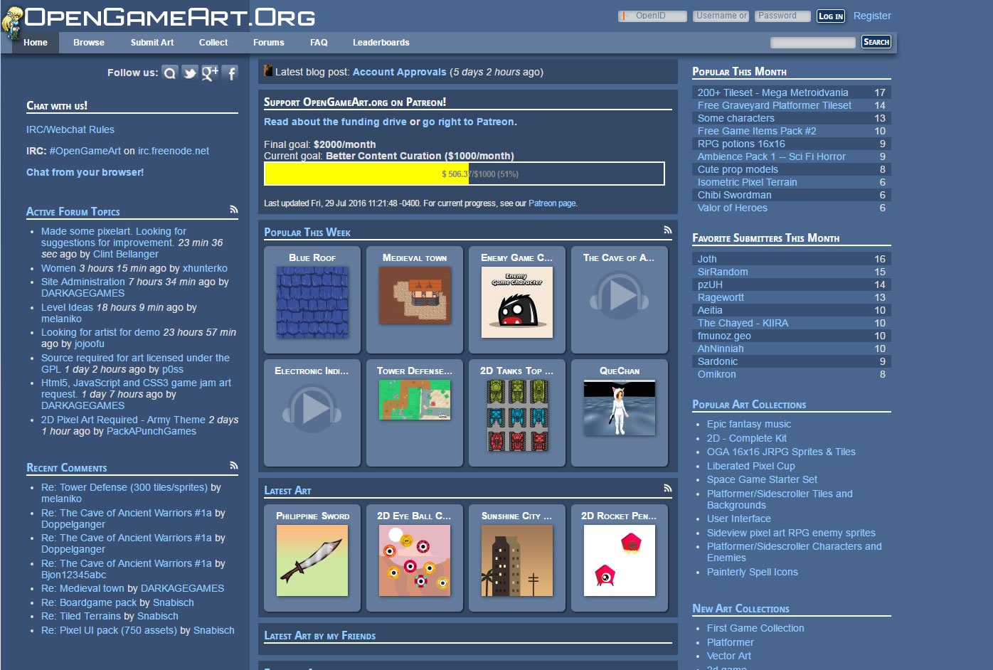Open Chat from your browser link
This screenshot has width=993, height=670.
click(x=85, y=172)
